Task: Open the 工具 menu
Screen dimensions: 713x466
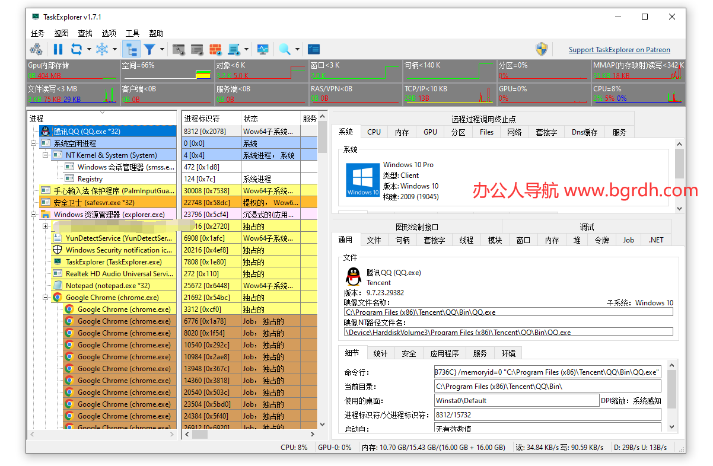Action: (x=133, y=33)
